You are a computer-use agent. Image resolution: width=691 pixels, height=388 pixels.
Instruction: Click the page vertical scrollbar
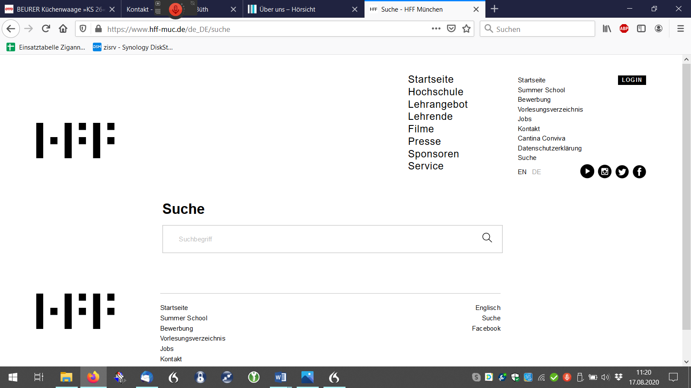(x=686, y=197)
